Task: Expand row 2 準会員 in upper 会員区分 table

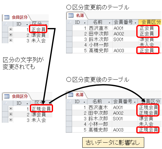Action: coord(10,35)
